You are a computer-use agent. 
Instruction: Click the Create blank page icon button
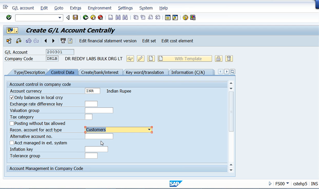pos(151,59)
